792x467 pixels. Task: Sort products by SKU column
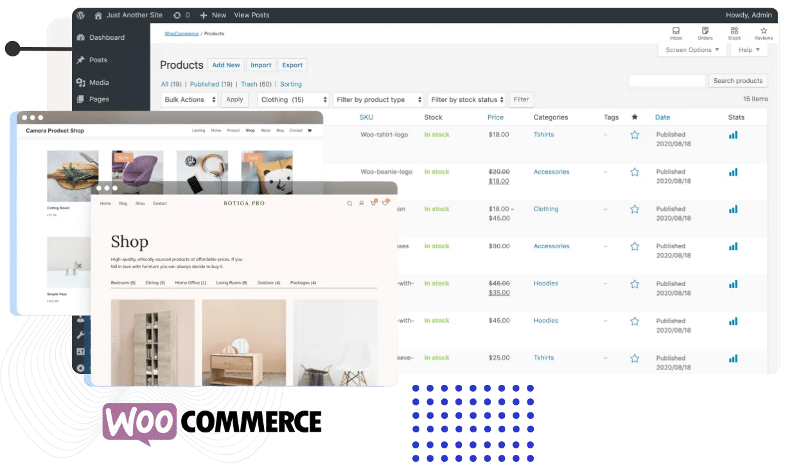[x=366, y=117]
